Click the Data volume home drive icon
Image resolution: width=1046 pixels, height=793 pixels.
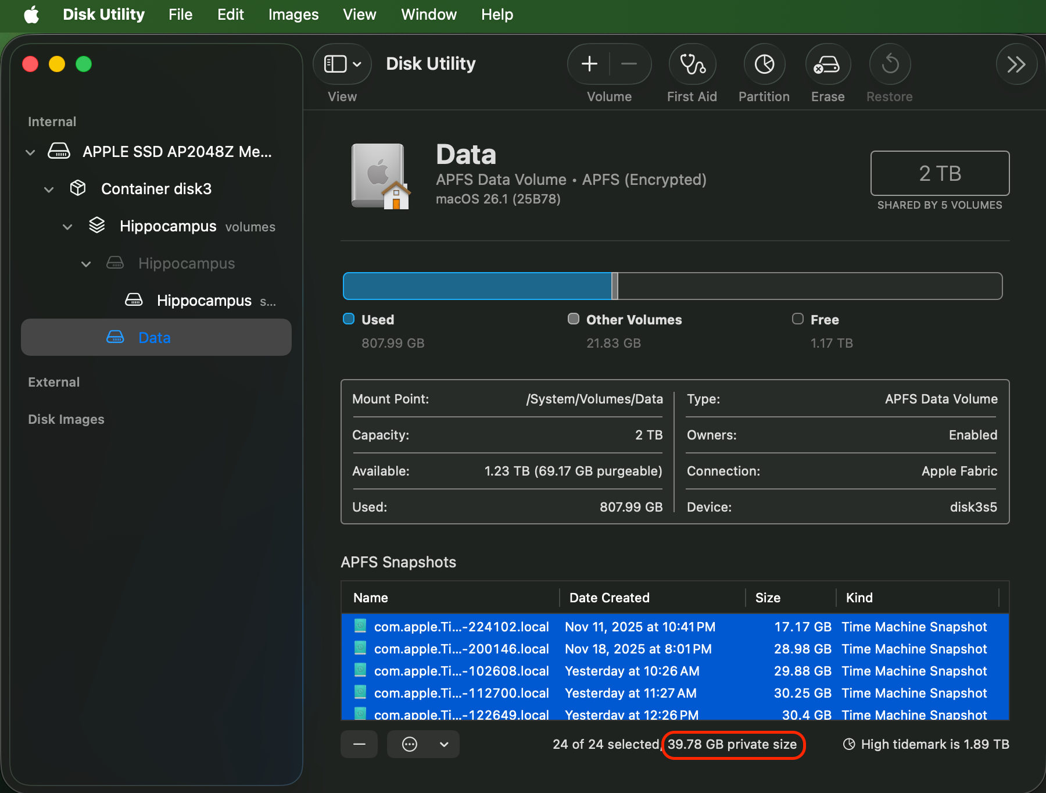(381, 176)
